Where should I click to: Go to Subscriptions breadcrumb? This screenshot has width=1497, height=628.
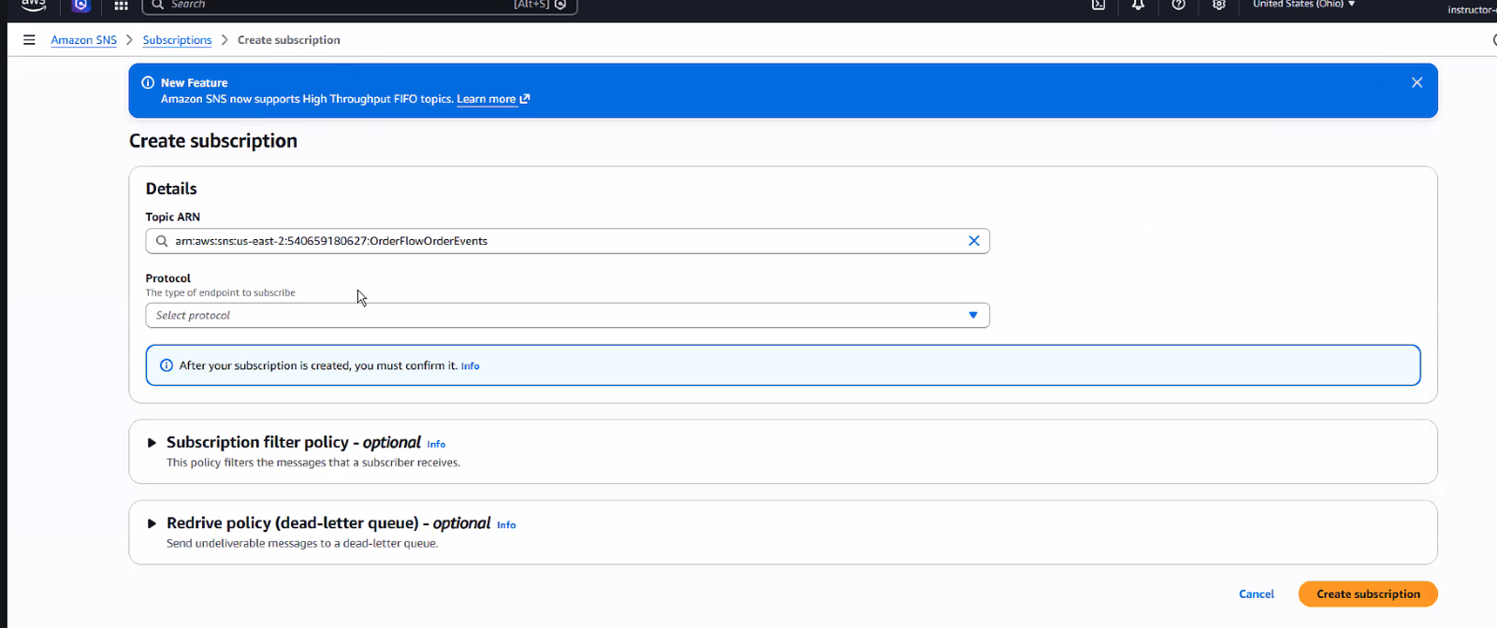177,40
